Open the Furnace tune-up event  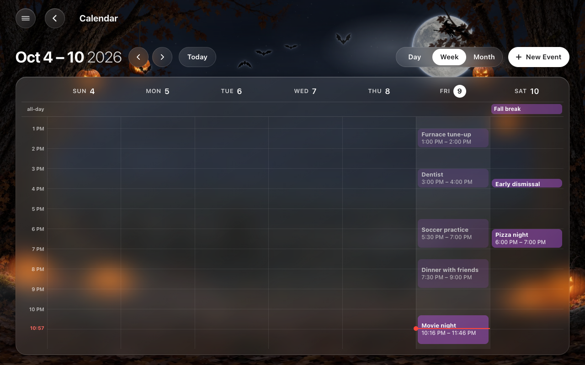(453, 138)
